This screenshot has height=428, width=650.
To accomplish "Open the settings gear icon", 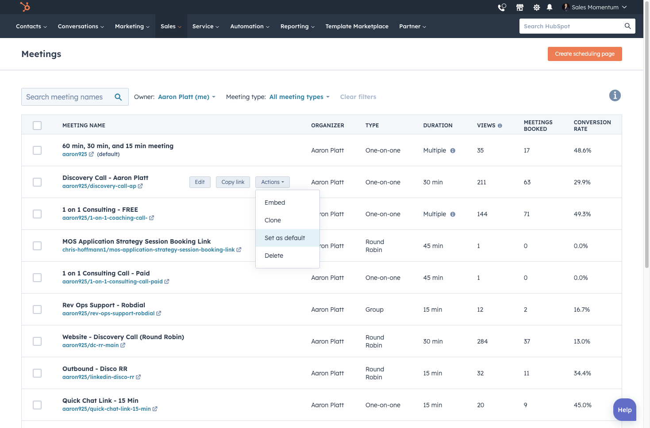I will [x=537, y=7].
